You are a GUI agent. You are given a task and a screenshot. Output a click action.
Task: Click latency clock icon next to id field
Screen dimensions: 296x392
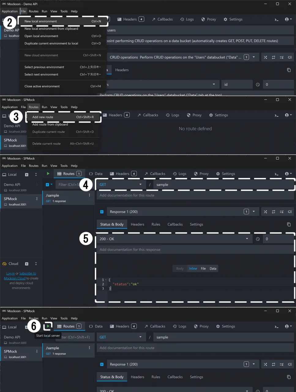(258, 85)
